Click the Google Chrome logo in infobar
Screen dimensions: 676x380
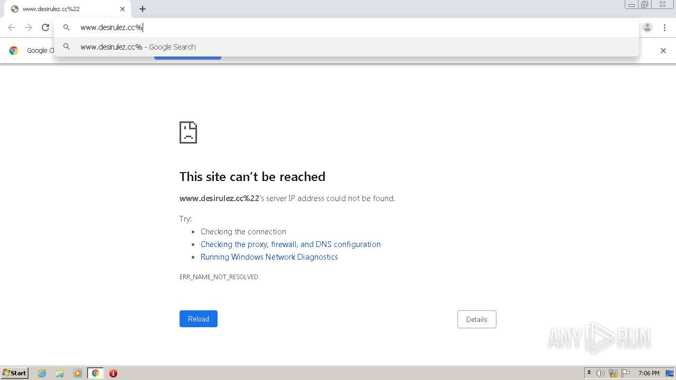click(x=14, y=51)
